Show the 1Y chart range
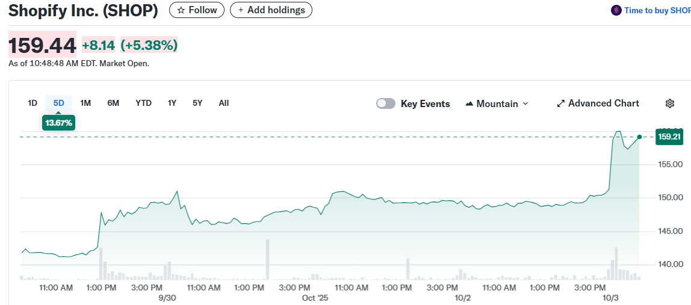Screen dimensions: 691x305 tap(172, 103)
